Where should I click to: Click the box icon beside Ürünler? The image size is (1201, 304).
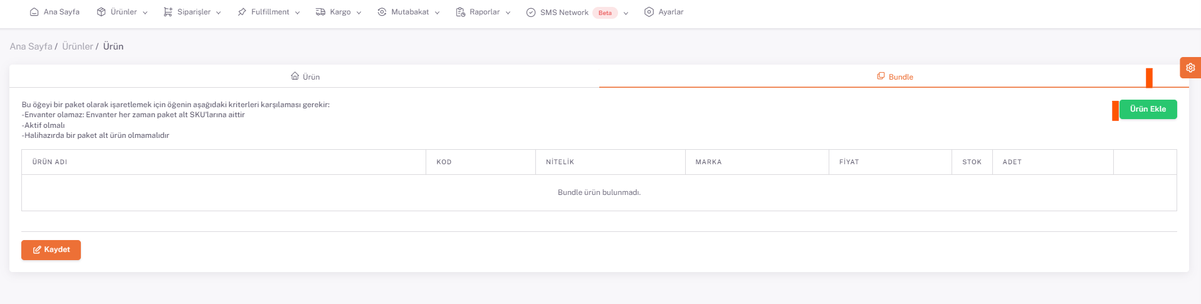(x=101, y=12)
